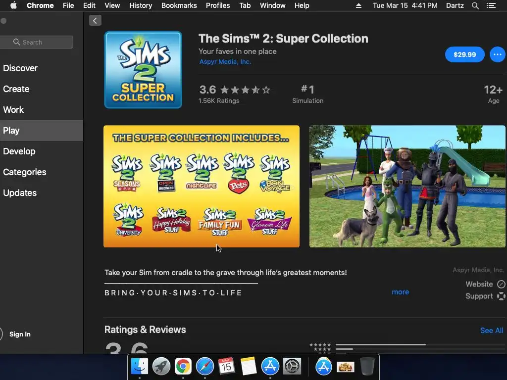Click the #1 Simulation ranking

click(308, 94)
